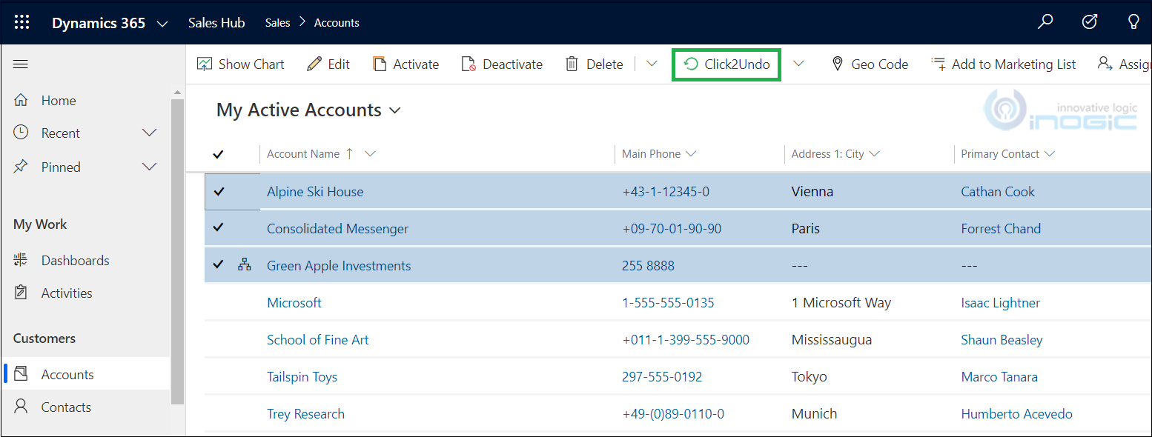1152x437 pixels.
Task: Click the Click2Undo button
Action: tap(726, 64)
